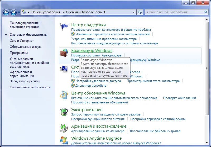211x147 pixels.
Task: Open Центр обновления Windows heading
Action: [98, 93]
